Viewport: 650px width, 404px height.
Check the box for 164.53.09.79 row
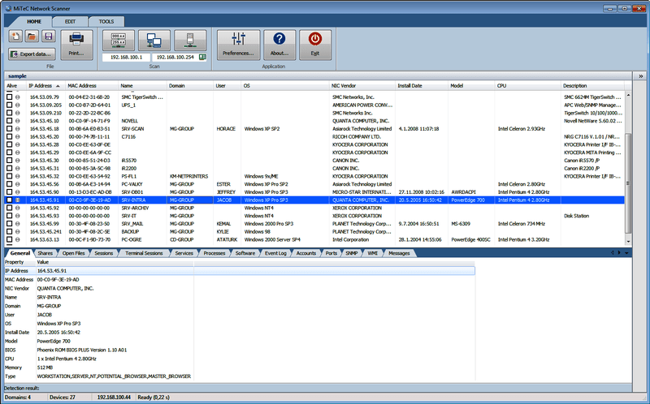click(x=9, y=97)
